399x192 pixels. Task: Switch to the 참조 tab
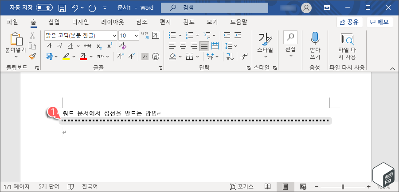142,23
